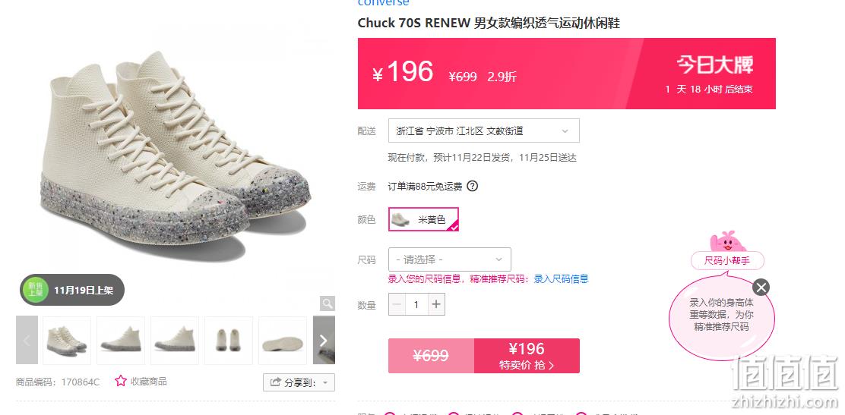845x415 pixels.
Task: Show previous thumbnails with left arrow
Action: click(x=27, y=340)
